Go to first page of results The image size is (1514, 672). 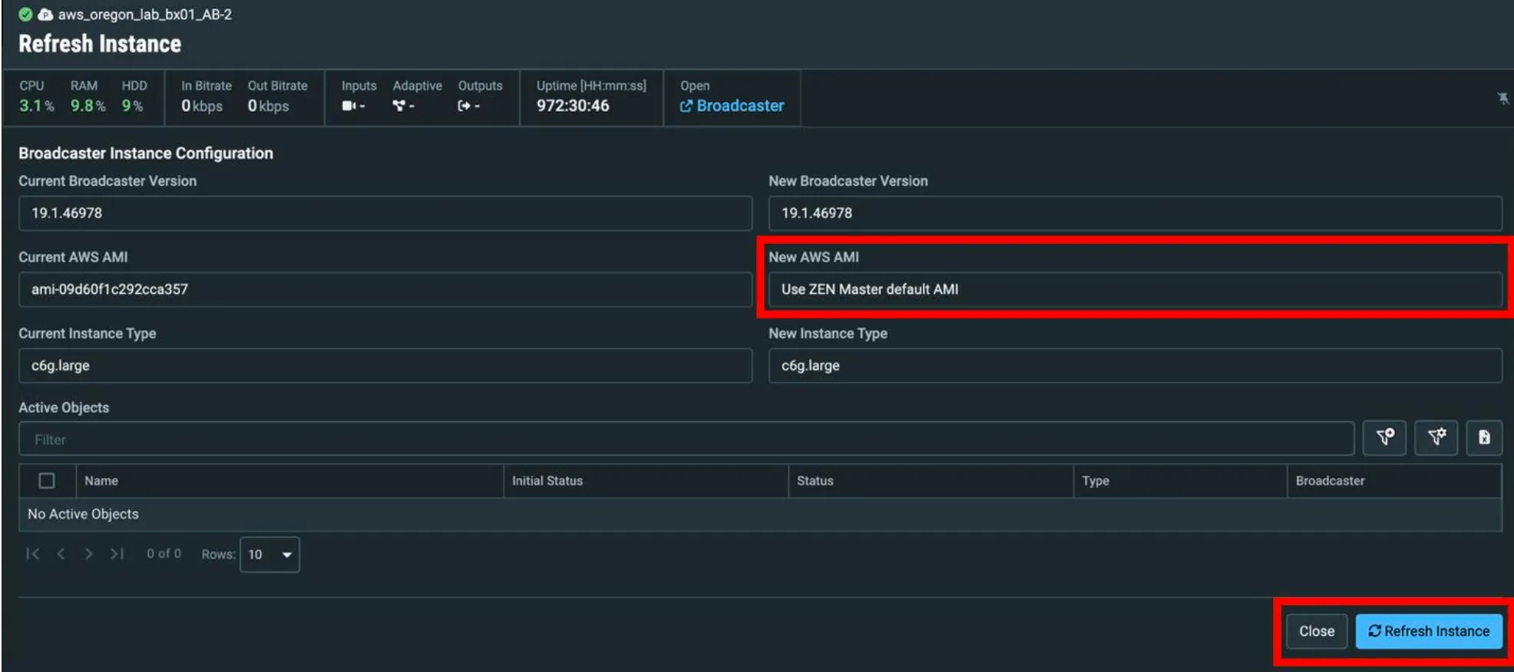point(32,554)
